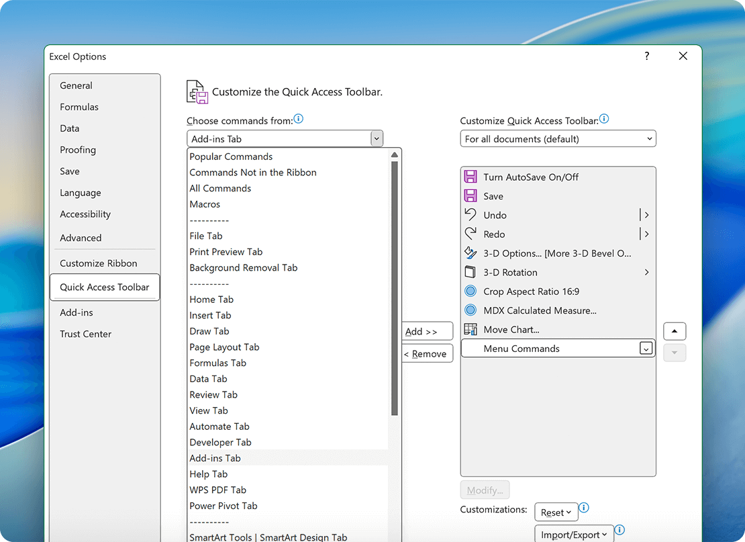Open the For all documents dropdown
This screenshot has width=745, height=542.
tap(648, 138)
